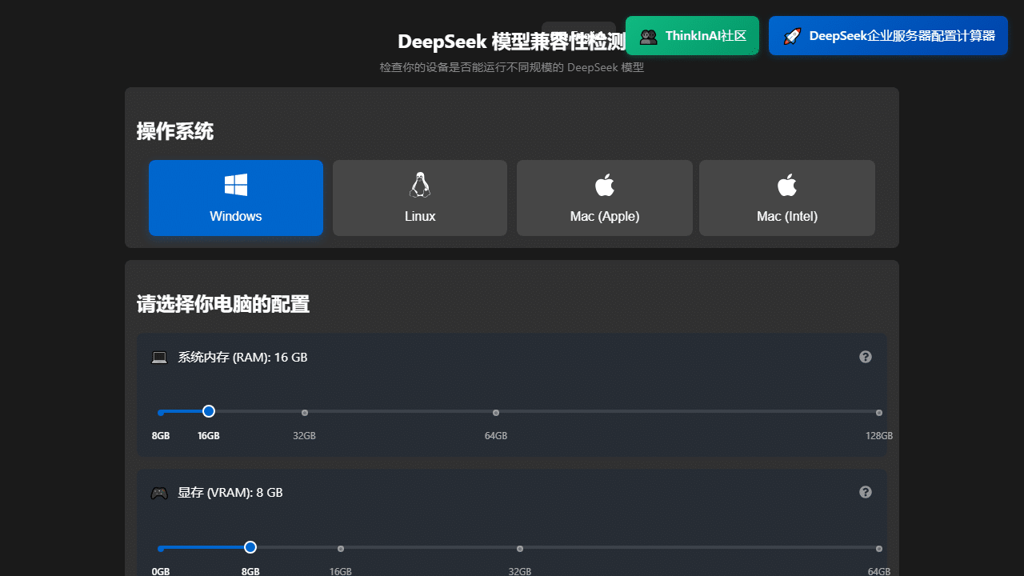Click the laptop icon beside 系统内存
The width and height of the screenshot is (1024, 576).
coord(159,358)
